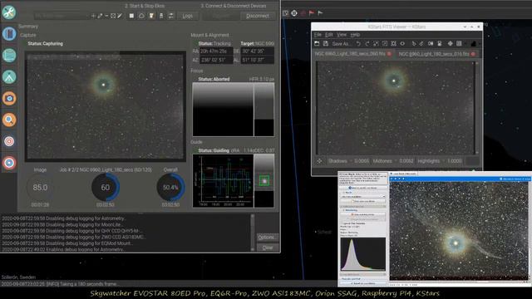Click the four-arrow center icon in FITS Viewer toolbar
The height and width of the screenshot is (299, 532).
(x=451, y=44)
